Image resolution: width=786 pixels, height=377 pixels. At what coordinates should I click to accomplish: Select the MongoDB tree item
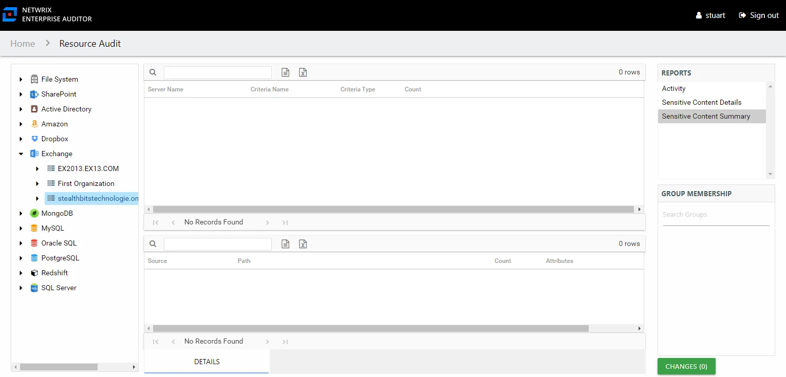click(x=57, y=213)
